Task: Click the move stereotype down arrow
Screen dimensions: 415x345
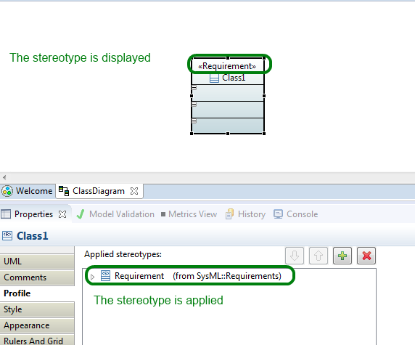Action: point(295,256)
